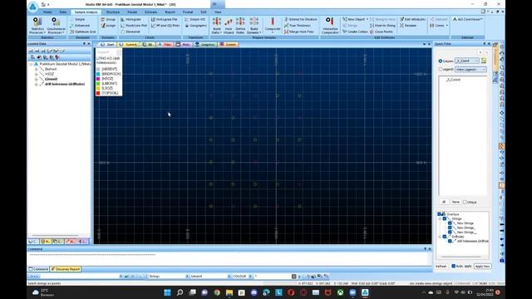Toggle the Unique checkbox
Image resolution: width=532 pixels, height=299 pixels.
tap(465, 202)
